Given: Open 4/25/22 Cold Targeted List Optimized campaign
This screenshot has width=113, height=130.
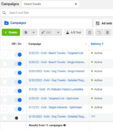Looking at the screenshot, I should (x=54, y=98).
